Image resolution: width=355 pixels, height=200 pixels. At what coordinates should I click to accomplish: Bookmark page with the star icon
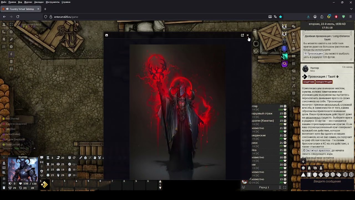[x=280, y=17]
